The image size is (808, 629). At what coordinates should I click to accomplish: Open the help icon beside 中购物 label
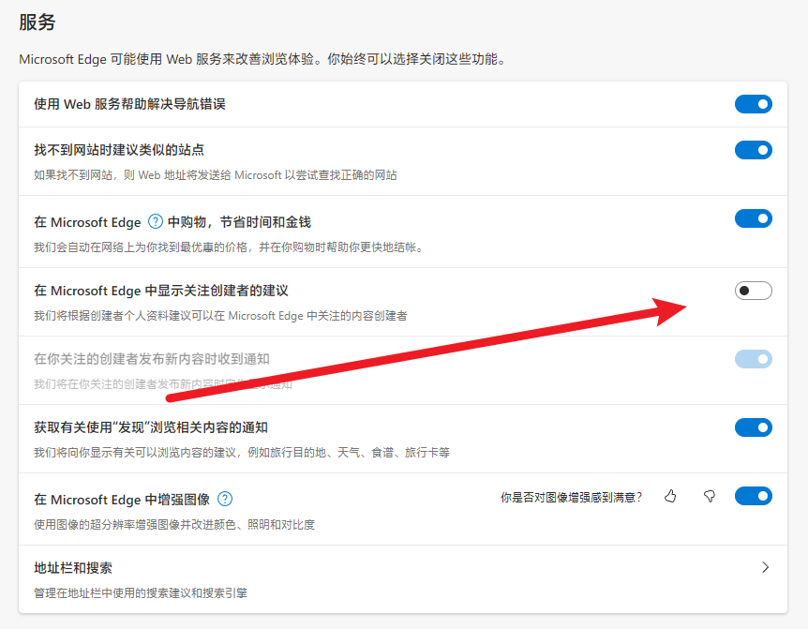click(157, 222)
